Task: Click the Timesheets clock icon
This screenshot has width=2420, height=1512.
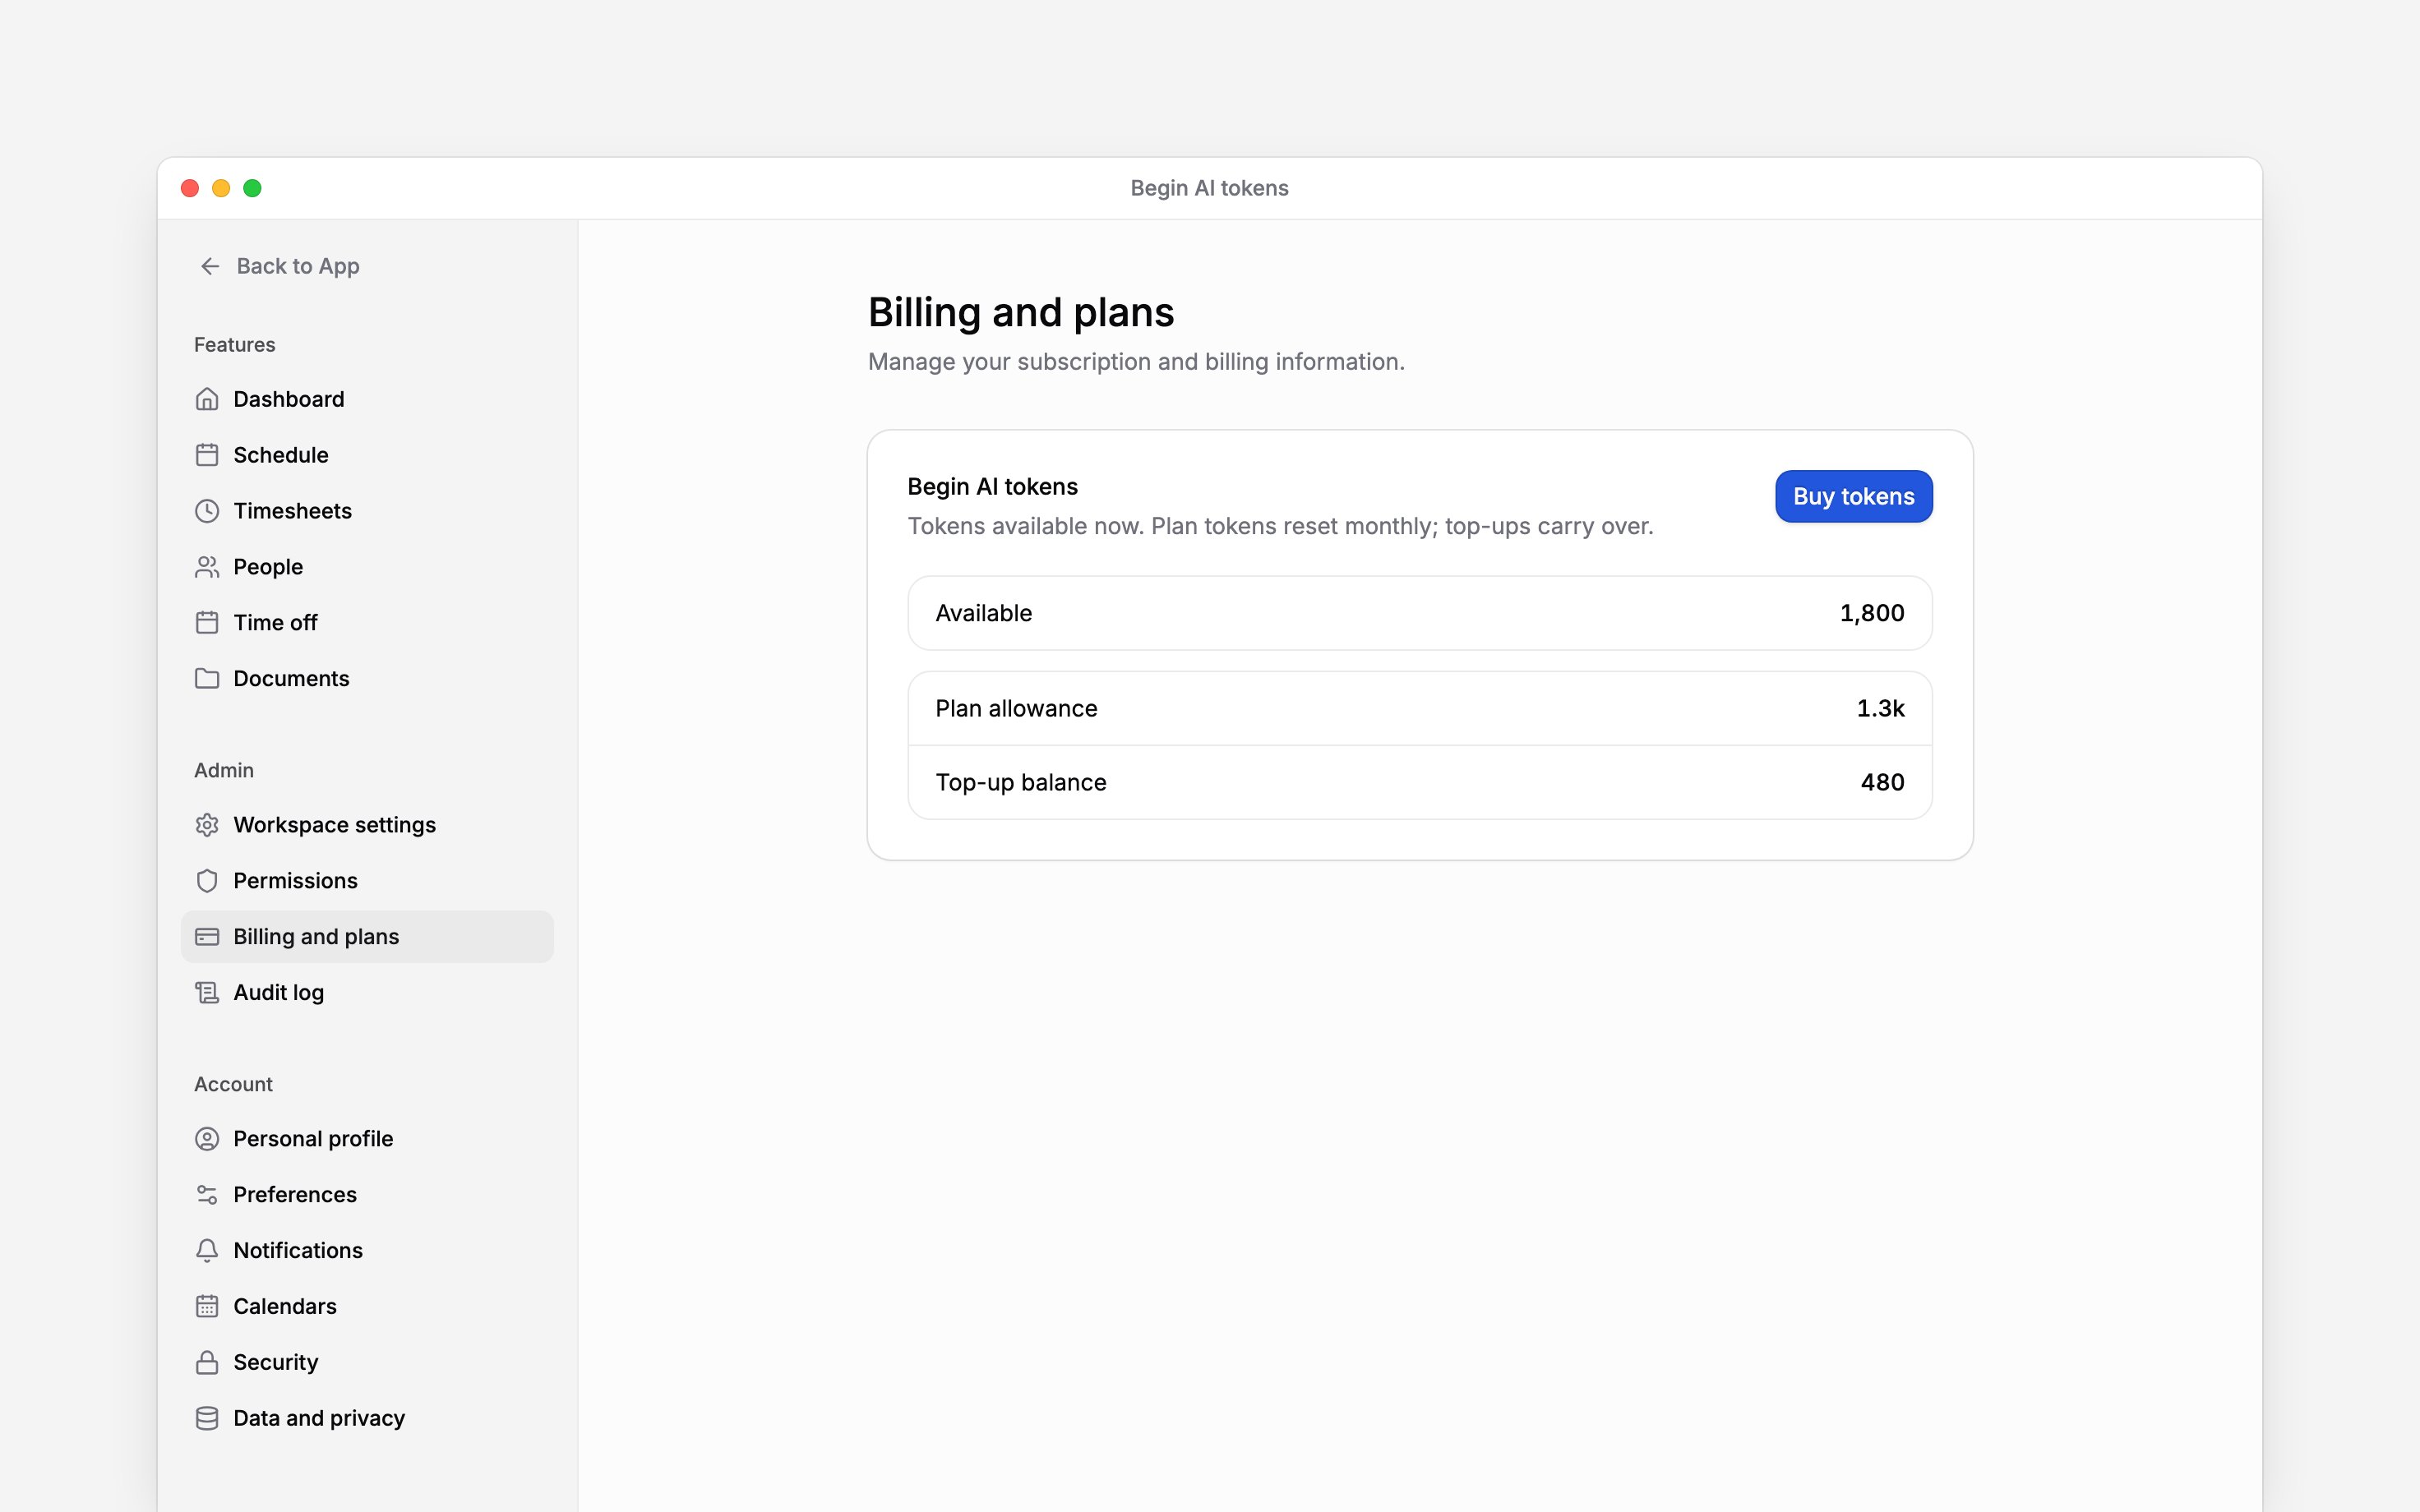Action: click(x=207, y=511)
